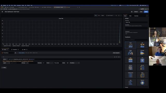Duplicate query A using its copy icon
The width and height of the screenshot is (166, 93).
tap(115, 57)
